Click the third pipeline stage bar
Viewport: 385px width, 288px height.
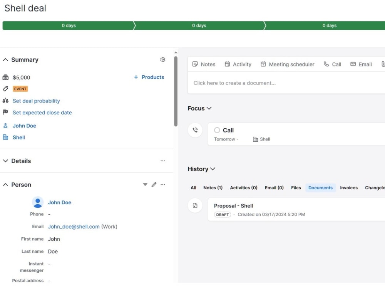(x=325, y=25)
